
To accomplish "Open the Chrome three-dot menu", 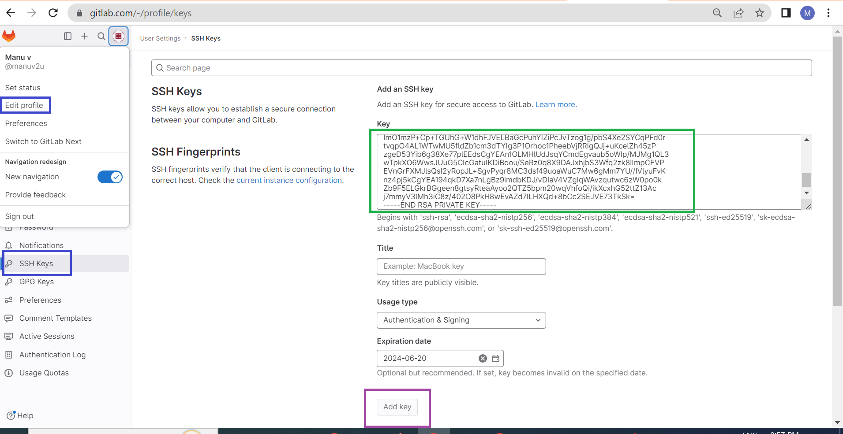I will click(x=828, y=13).
